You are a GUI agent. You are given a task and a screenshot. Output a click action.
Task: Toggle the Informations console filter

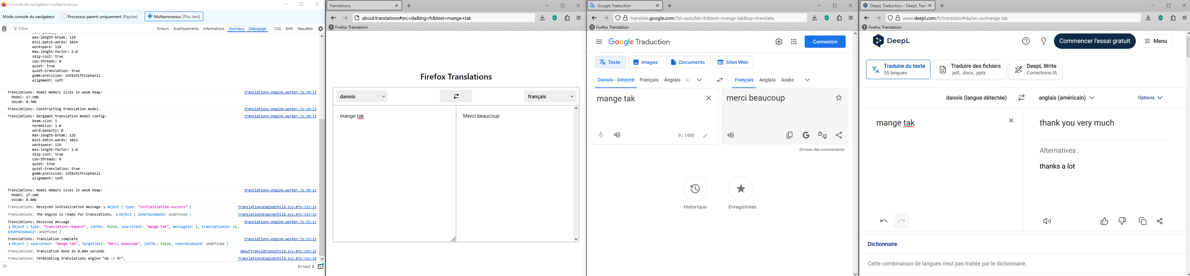pyautogui.click(x=214, y=29)
